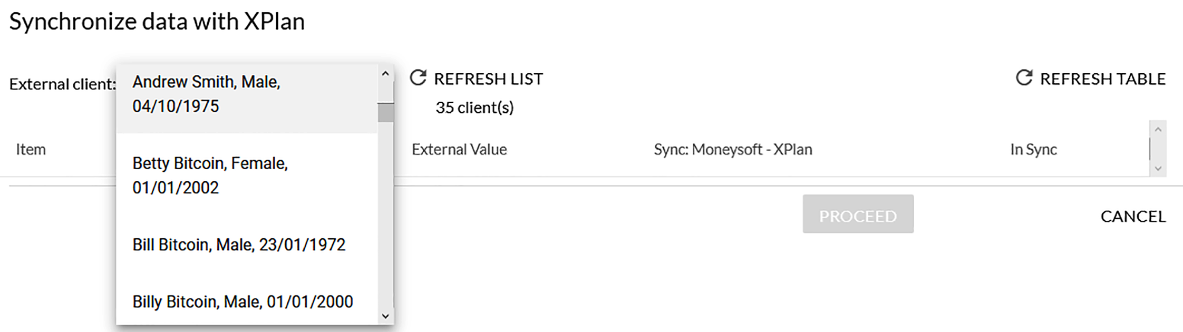Click the dropdown list's scroll-up arrow

385,74
